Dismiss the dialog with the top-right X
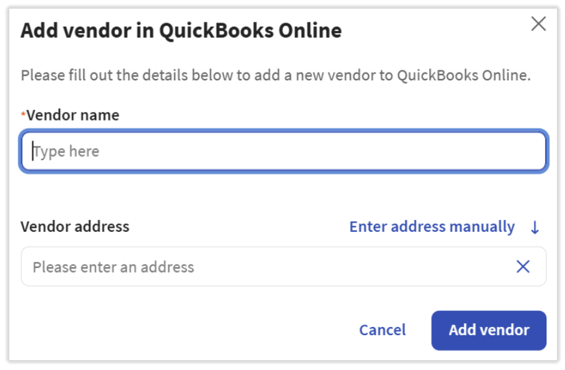 [x=538, y=24]
